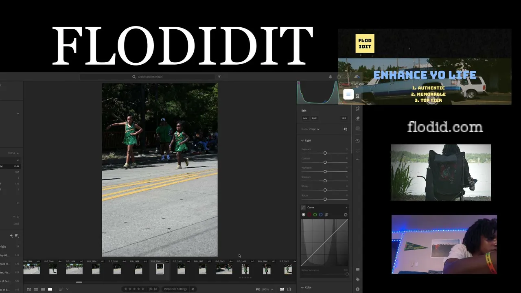Click the Refine Saturation slider handle
The width and height of the screenshot is (521, 293).
[x=347, y=274]
